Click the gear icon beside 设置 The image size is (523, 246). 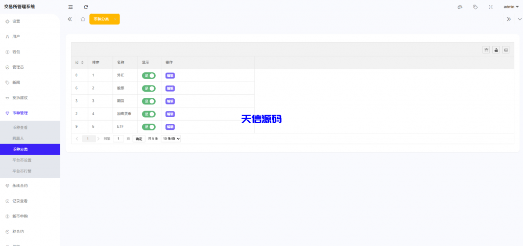point(7,21)
